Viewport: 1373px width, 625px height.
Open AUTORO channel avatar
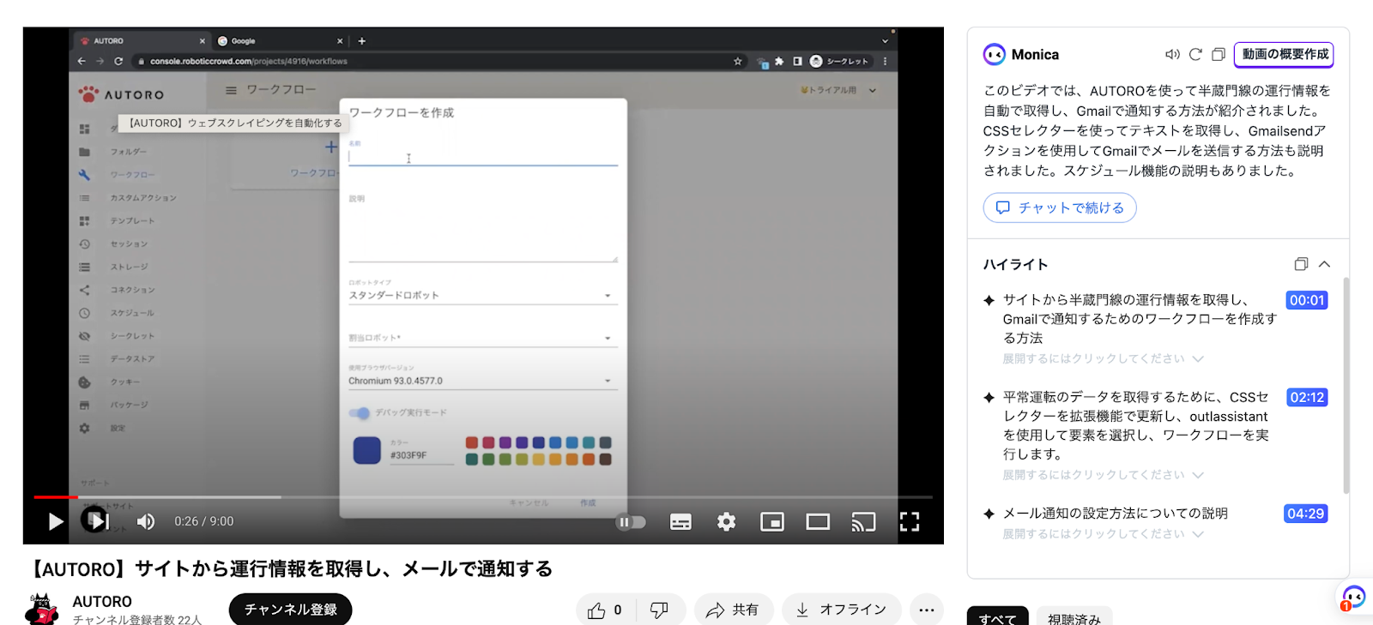pos(41,609)
